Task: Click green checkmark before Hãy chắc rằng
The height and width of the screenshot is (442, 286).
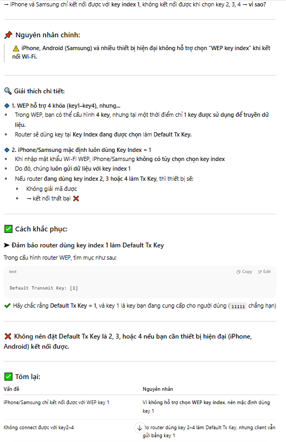Action: [7, 306]
